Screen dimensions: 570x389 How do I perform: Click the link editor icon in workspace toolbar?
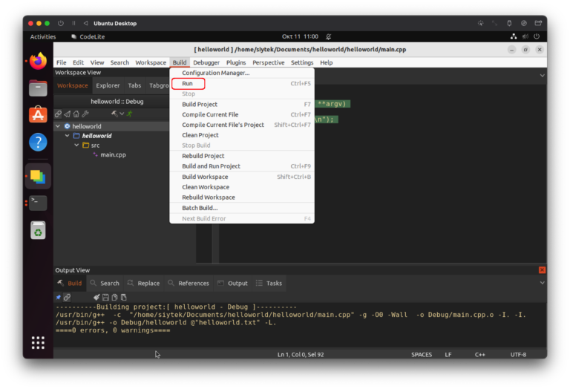(x=58, y=114)
